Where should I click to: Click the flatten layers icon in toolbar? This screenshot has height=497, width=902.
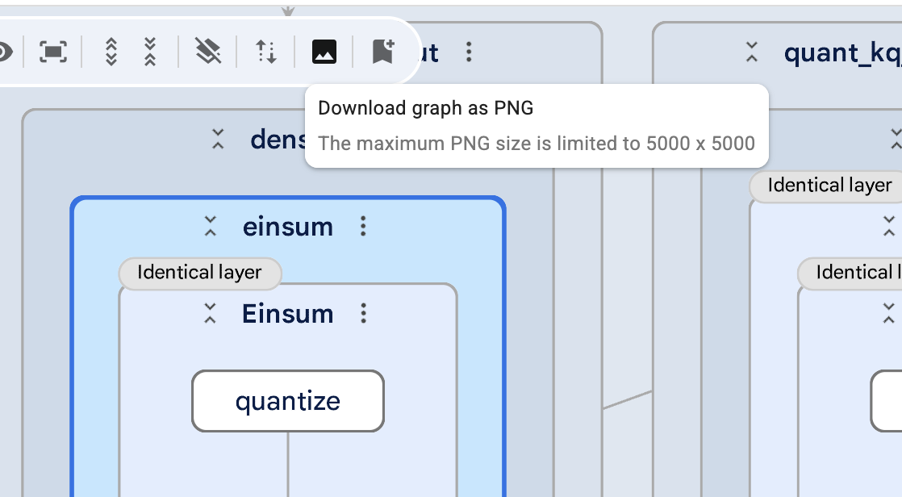208,52
